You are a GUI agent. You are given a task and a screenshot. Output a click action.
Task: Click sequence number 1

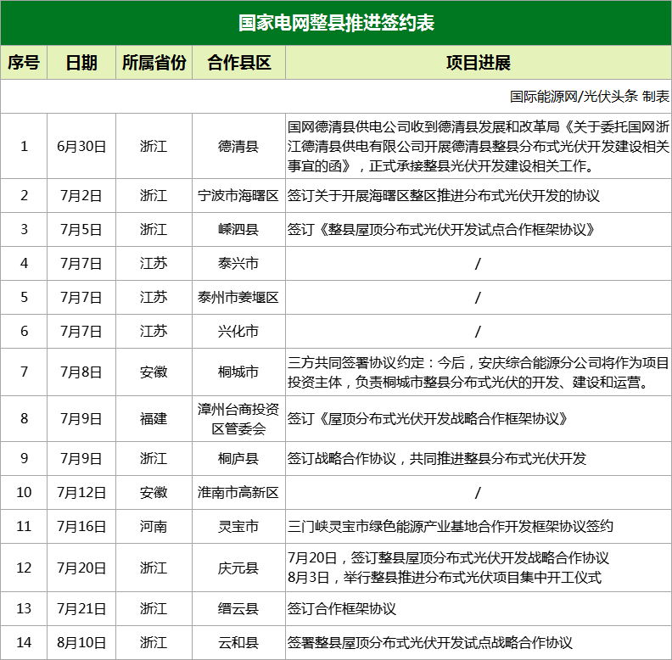pyautogui.click(x=24, y=147)
